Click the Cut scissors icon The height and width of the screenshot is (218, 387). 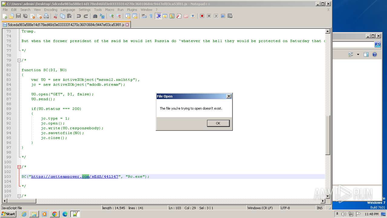coord(56,16)
